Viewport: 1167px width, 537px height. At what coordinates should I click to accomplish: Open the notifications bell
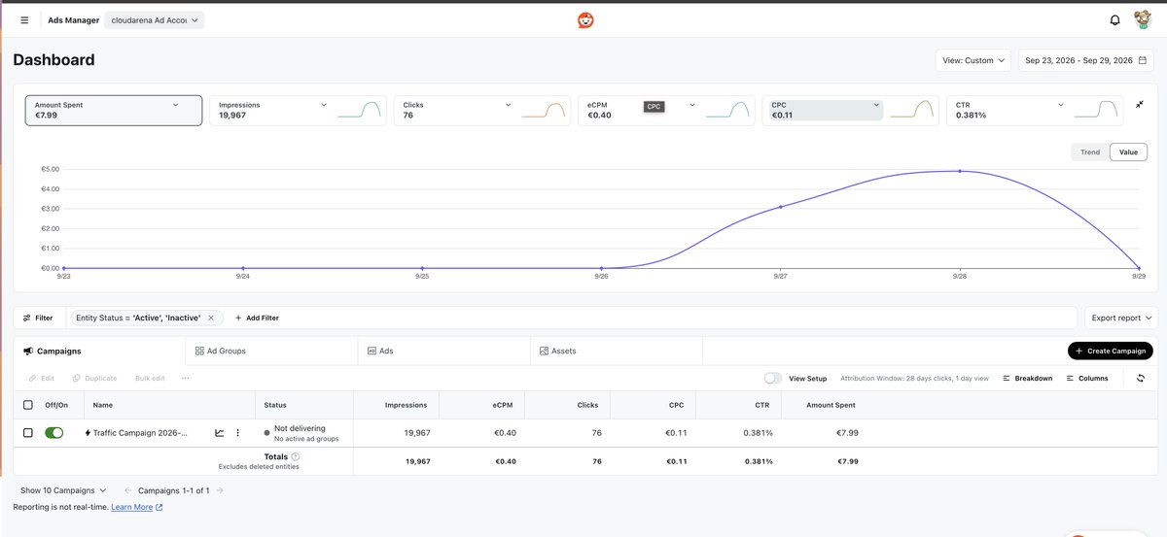[1114, 19]
